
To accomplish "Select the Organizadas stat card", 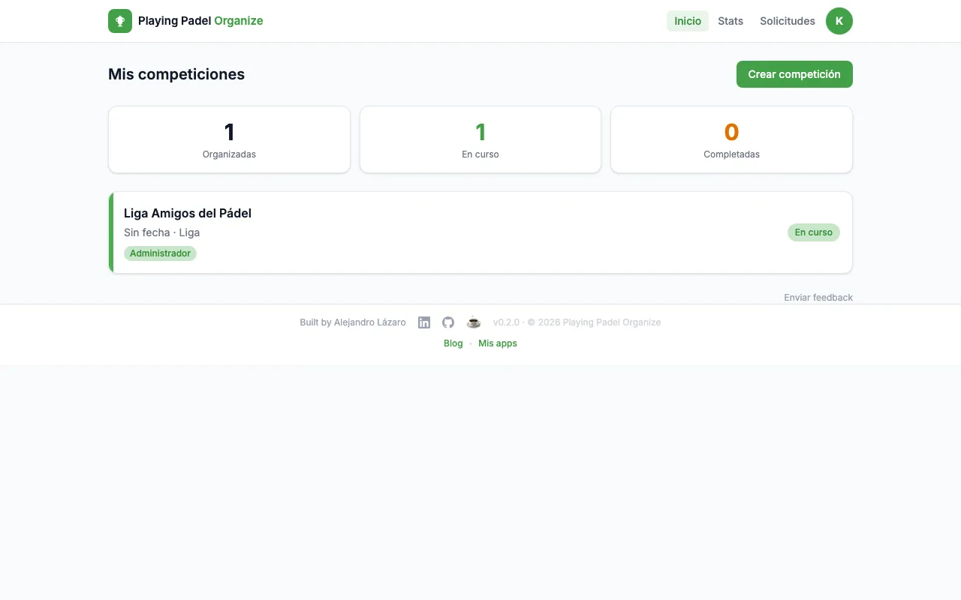I will click(229, 139).
